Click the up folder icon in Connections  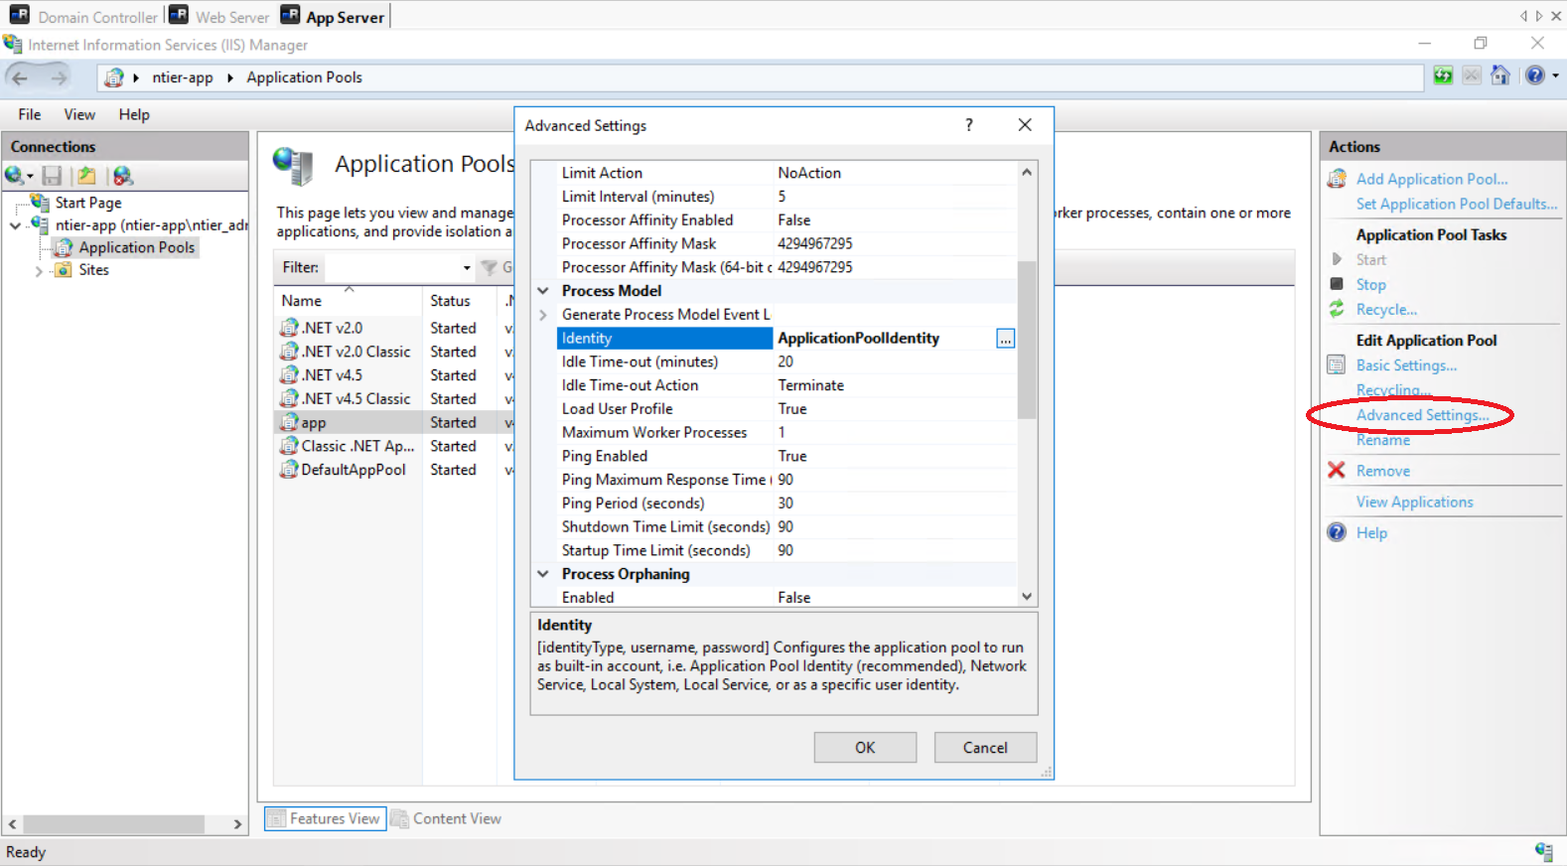tap(87, 176)
